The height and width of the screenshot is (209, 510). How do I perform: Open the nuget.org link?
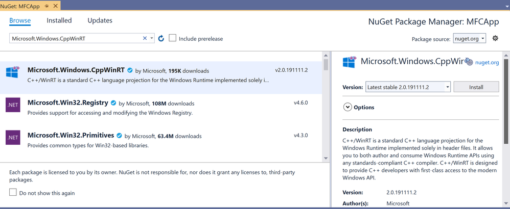click(x=487, y=62)
